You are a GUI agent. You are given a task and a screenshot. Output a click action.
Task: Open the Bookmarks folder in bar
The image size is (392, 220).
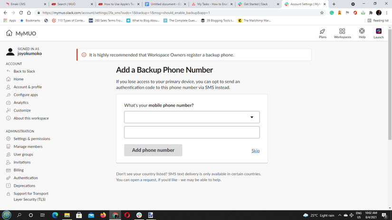point(30,20)
